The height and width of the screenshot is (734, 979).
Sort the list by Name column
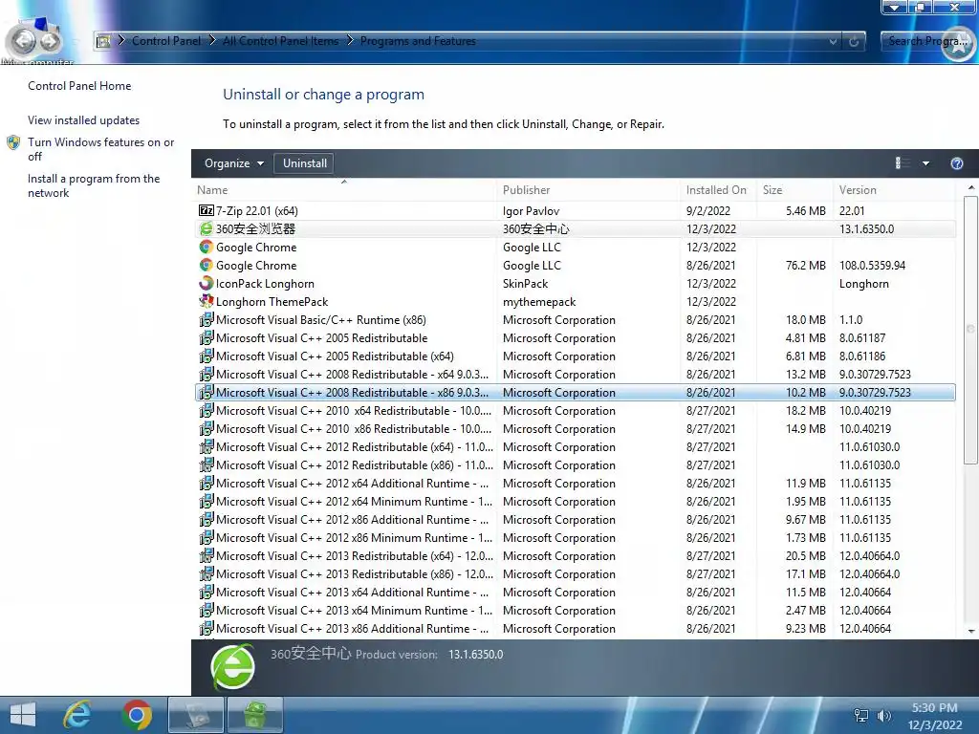point(344,190)
